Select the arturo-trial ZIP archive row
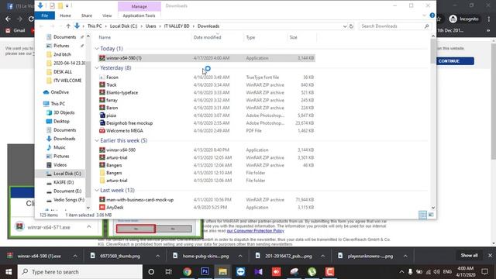 [x=207, y=157]
